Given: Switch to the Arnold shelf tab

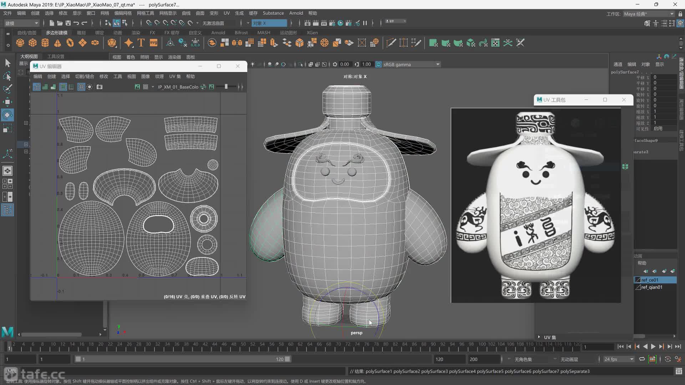Looking at the screenshot, I should coord(218,32).
